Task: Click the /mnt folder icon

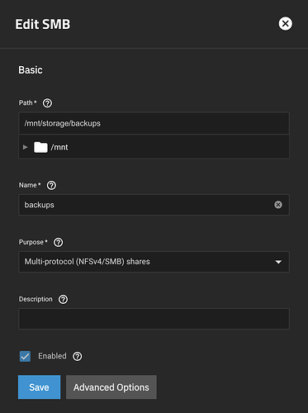Action: coord(40,147)
